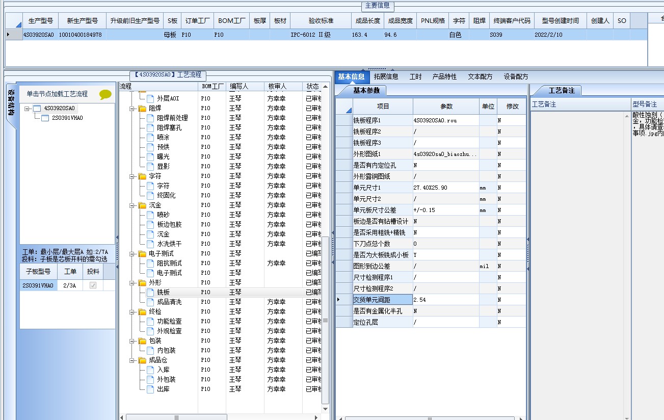This screenshot has height=420, width=664.
Task: Click the folder icon of 字符 group
Action: tap(142, 176)
